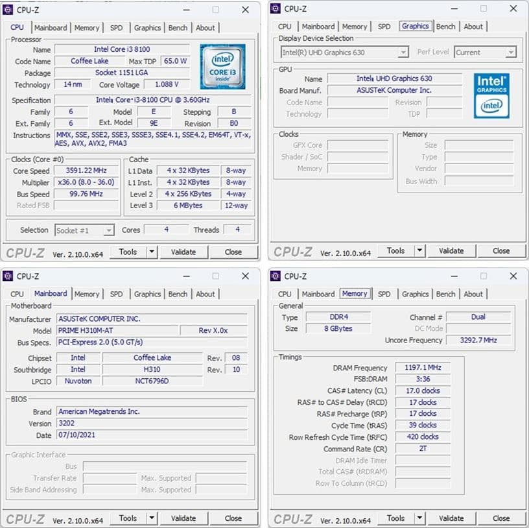Click the Intel UHD Graphics logo badge

[491, 95]
